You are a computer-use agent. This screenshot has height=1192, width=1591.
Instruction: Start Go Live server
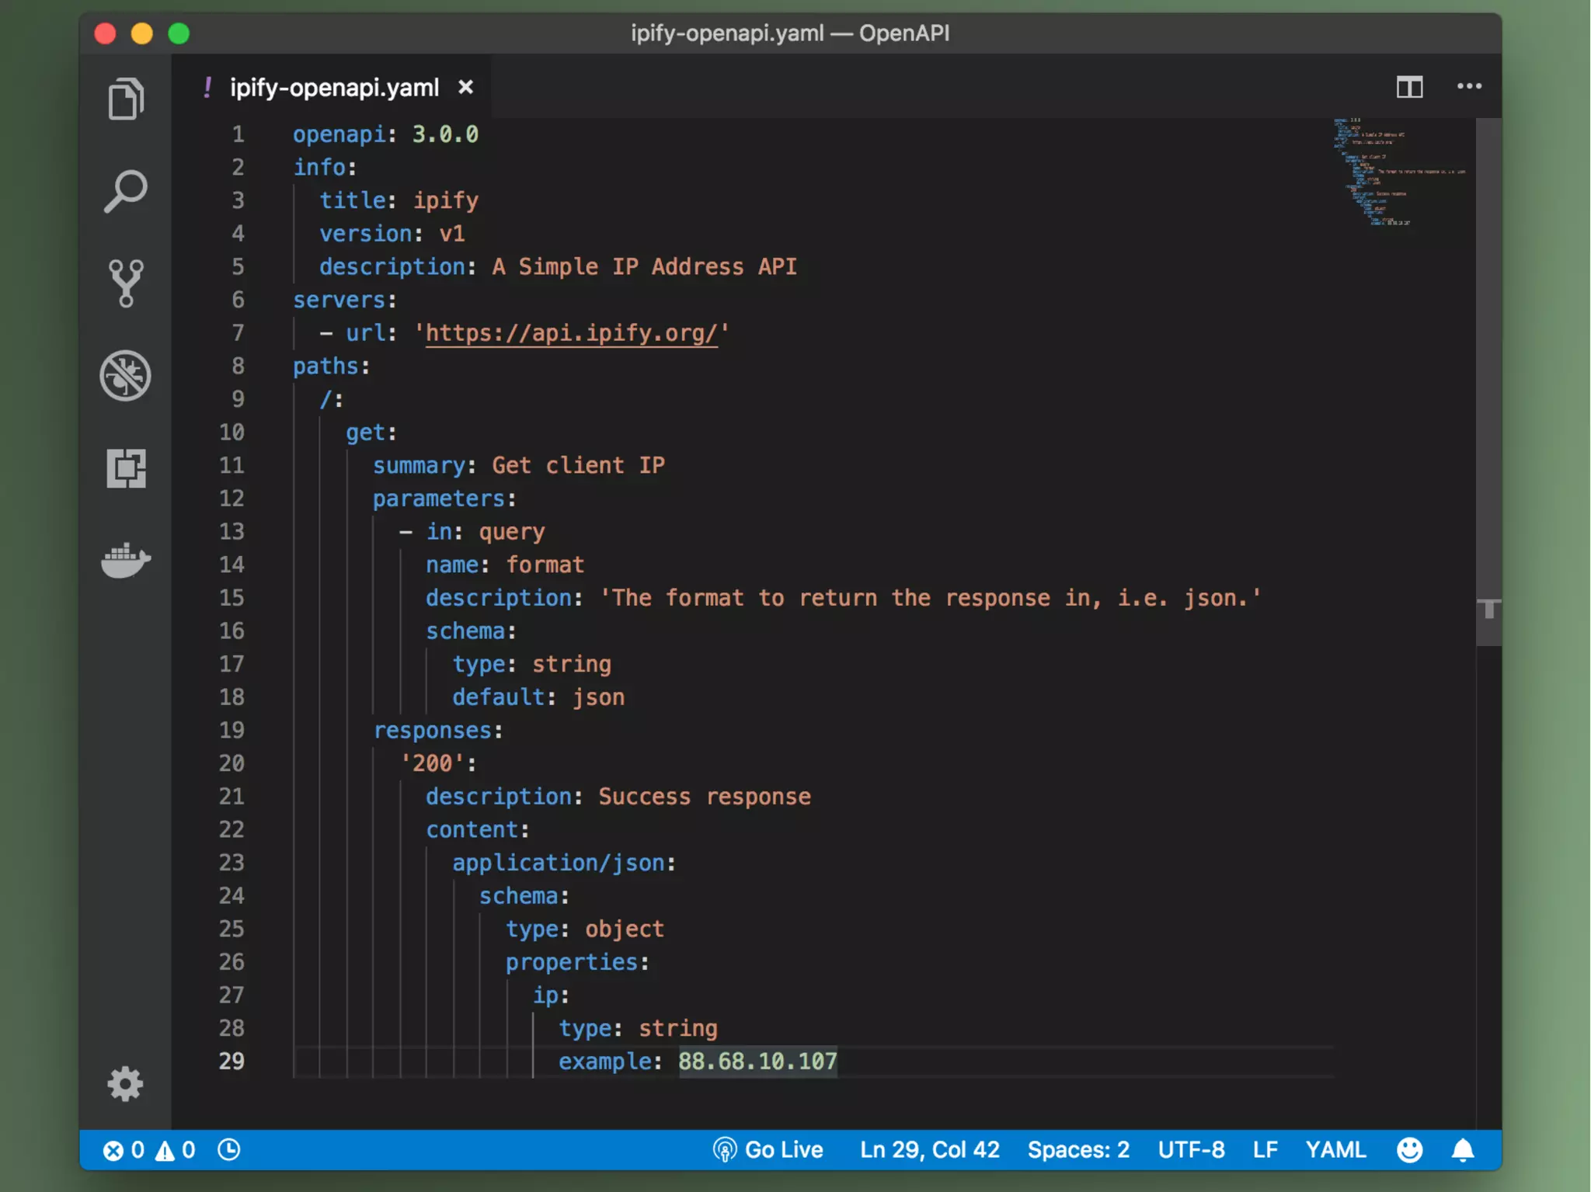pos(768,1149)
